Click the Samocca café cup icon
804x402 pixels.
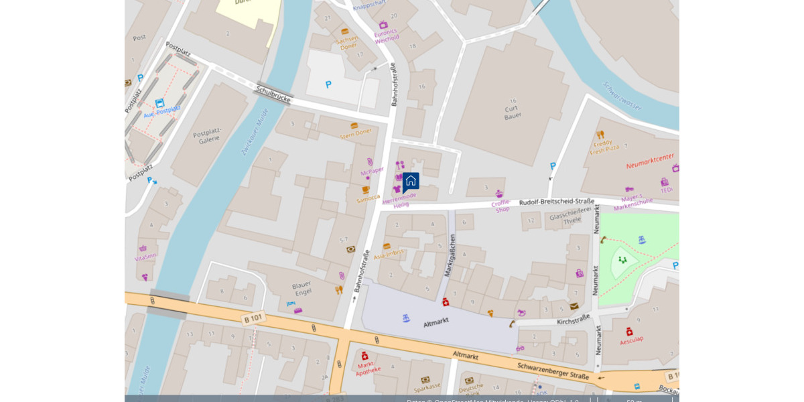[366, 190]
